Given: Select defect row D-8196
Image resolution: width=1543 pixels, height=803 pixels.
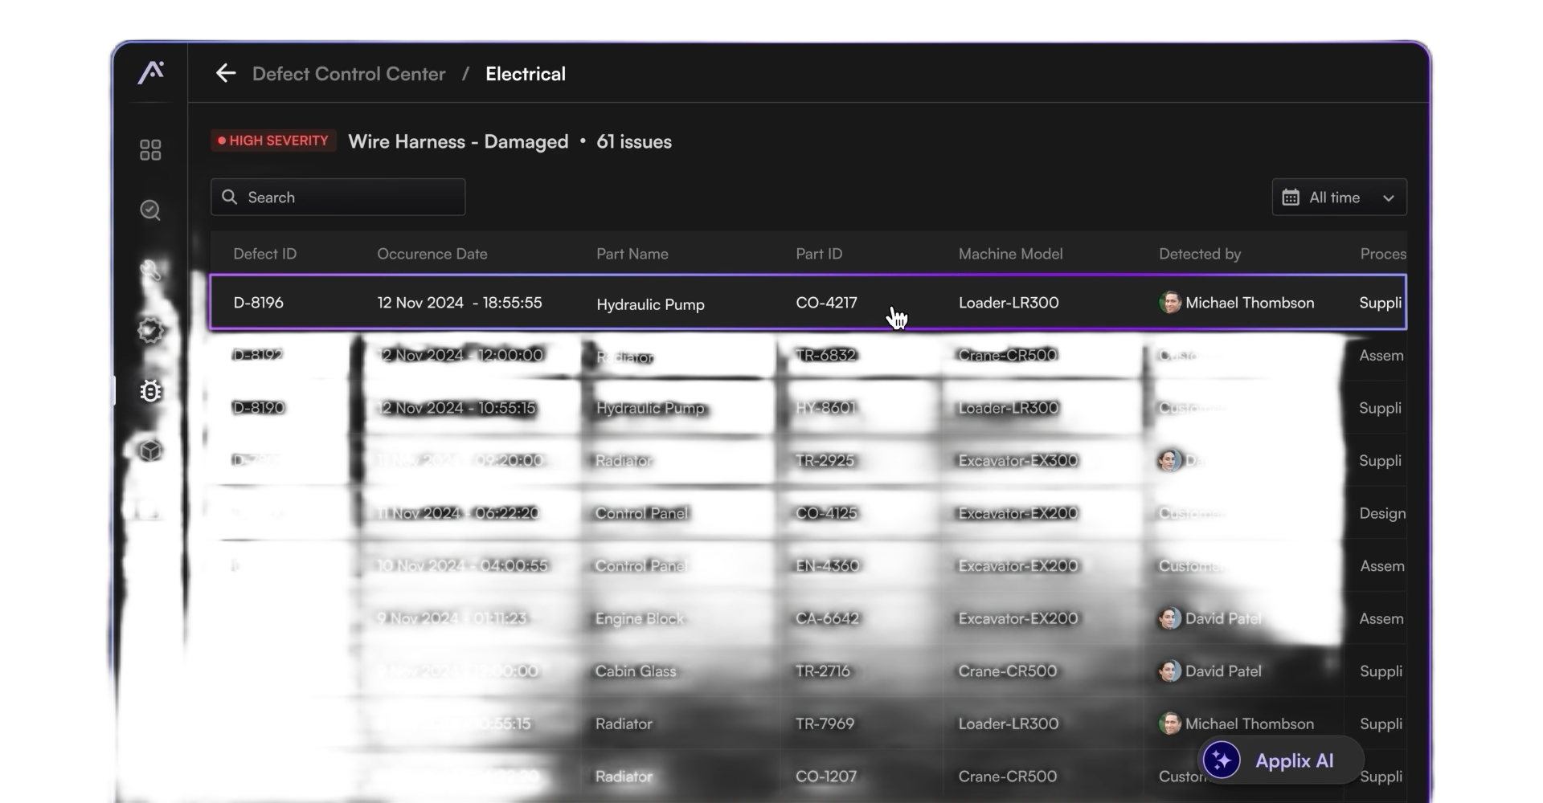Looking at the screenshot, I should [259, 303].
